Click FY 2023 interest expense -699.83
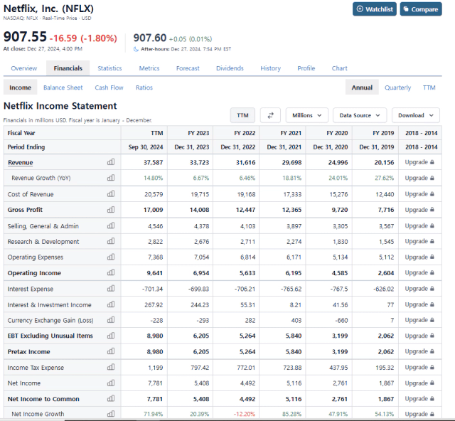455x421 pixels. tap(199, 289)
